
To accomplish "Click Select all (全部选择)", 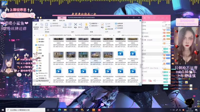I will pyautogui.click(x=119, y=23).
